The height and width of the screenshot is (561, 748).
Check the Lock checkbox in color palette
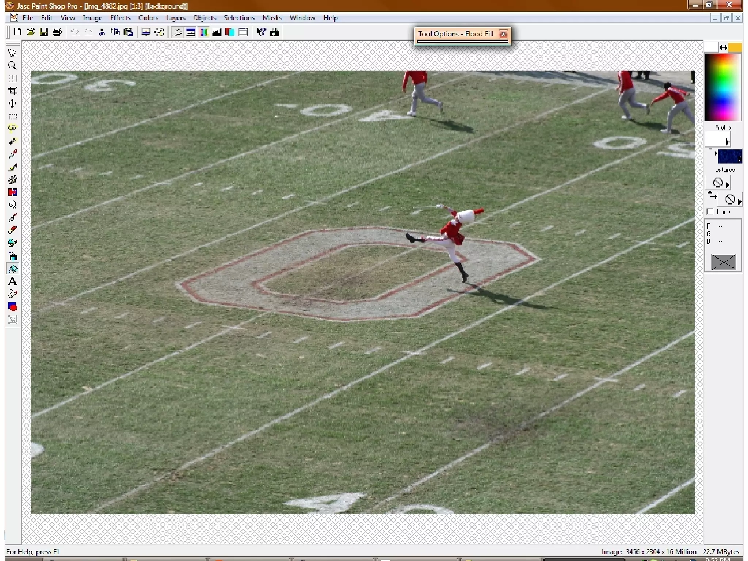point(710,212)
